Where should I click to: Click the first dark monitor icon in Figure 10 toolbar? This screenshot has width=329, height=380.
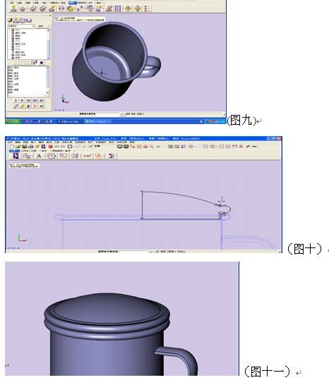(119, 147)
